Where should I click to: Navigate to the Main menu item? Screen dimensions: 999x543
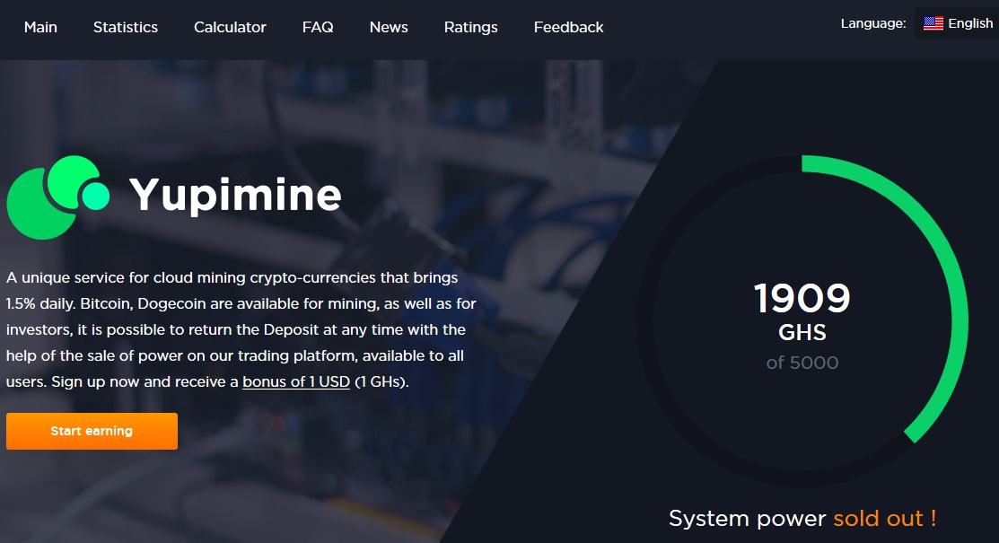(39, 27)
